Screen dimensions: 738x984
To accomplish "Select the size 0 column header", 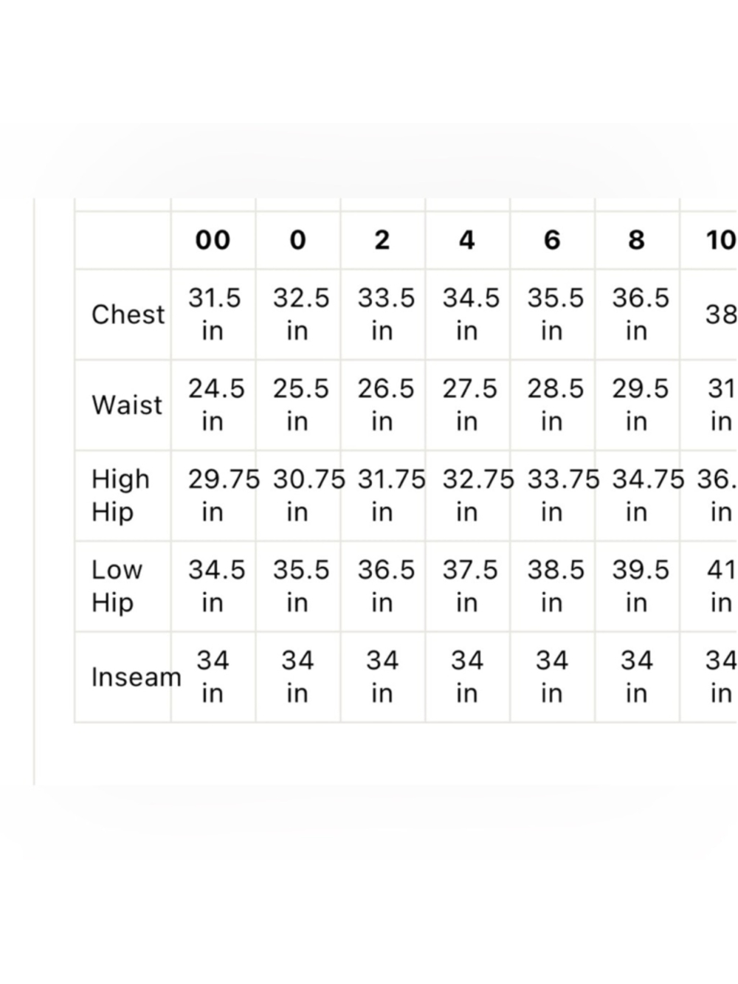I will pyautogui.click(x=297, y=240).
